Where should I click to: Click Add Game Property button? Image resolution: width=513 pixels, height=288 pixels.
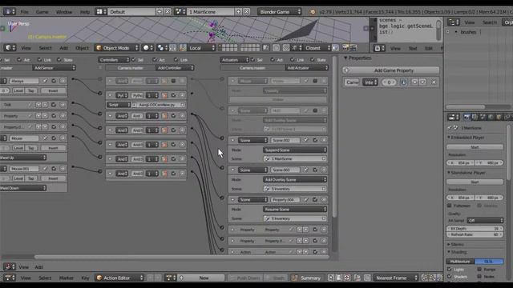(390, 70)
